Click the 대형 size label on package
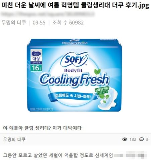The width and height of the screenshot is (151, 160). [x=36, y=59]
